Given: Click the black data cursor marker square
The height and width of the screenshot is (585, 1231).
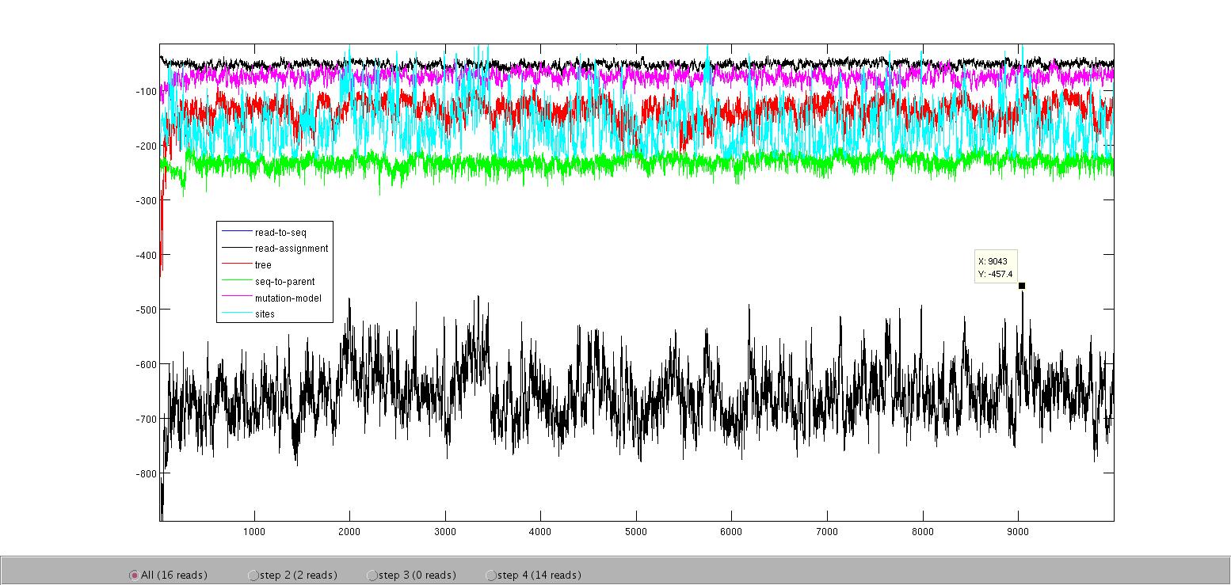Looking at the screenshot, I should click(1022, 286).
